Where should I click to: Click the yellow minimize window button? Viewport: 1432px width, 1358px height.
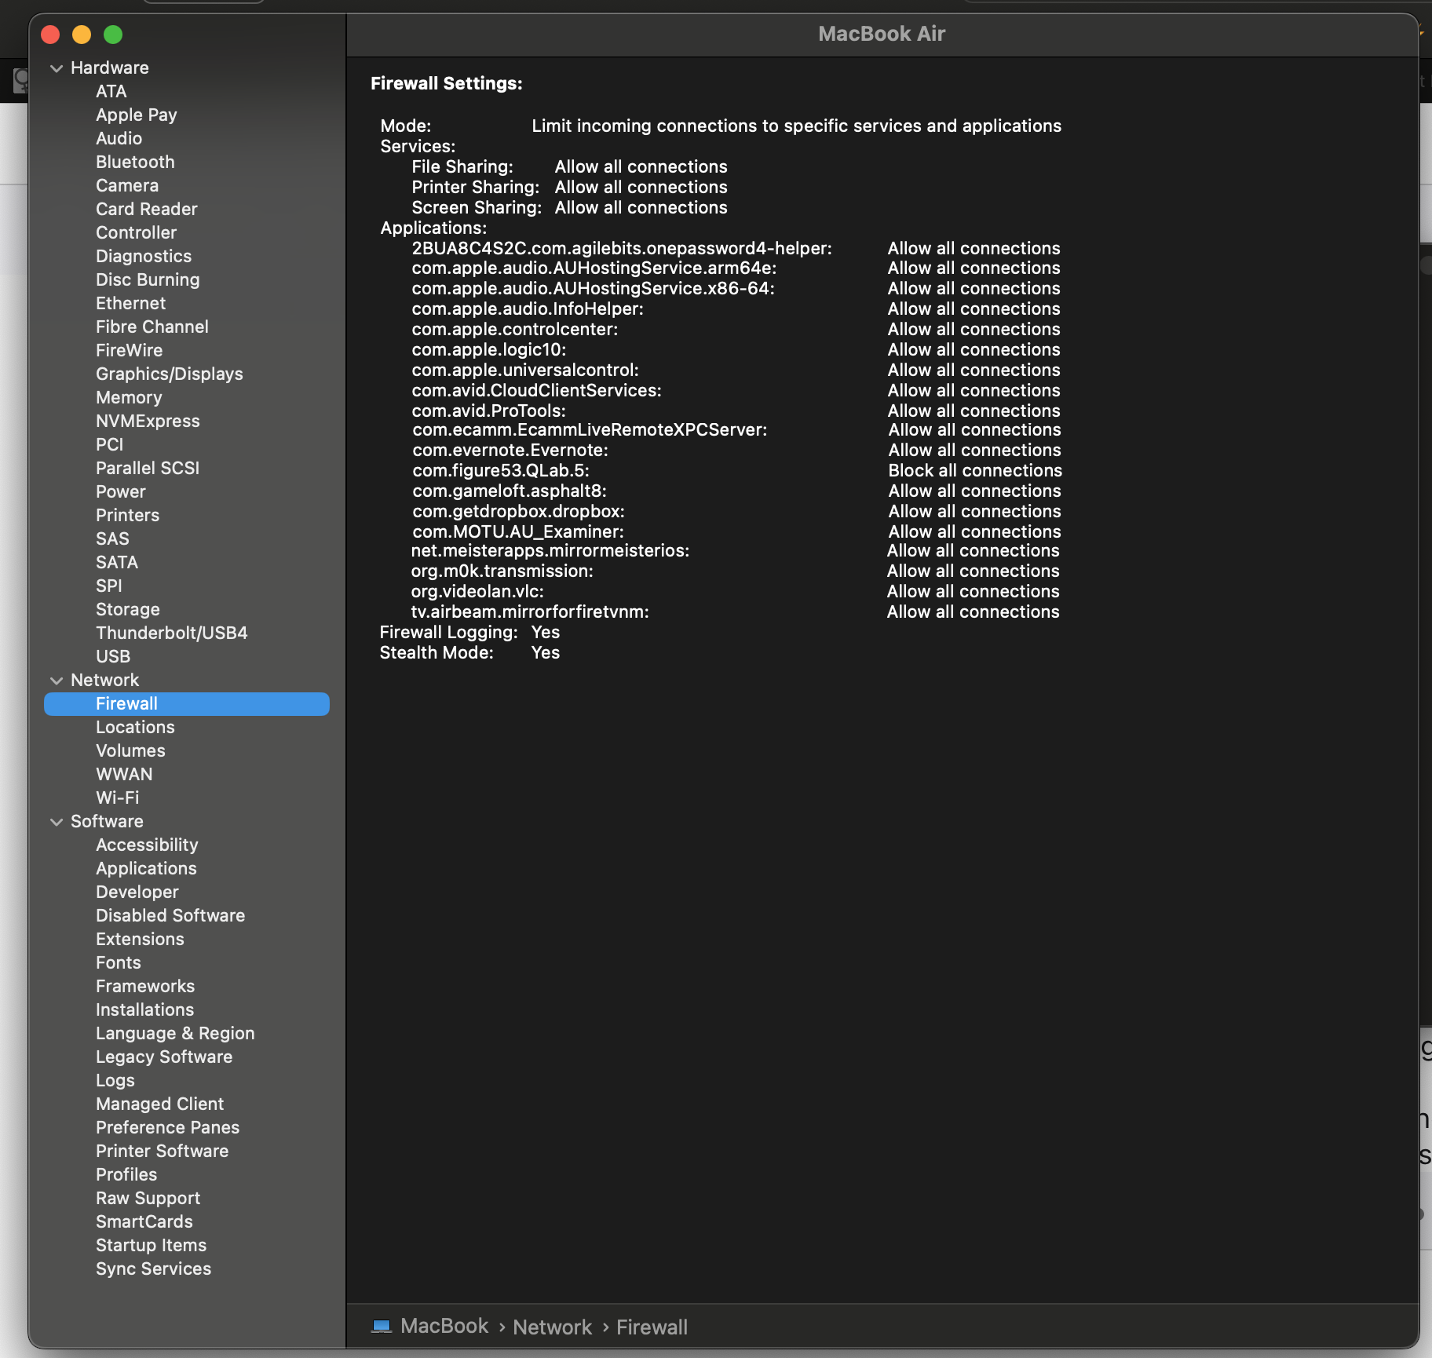pyautogui.click(x=82, y=35)
